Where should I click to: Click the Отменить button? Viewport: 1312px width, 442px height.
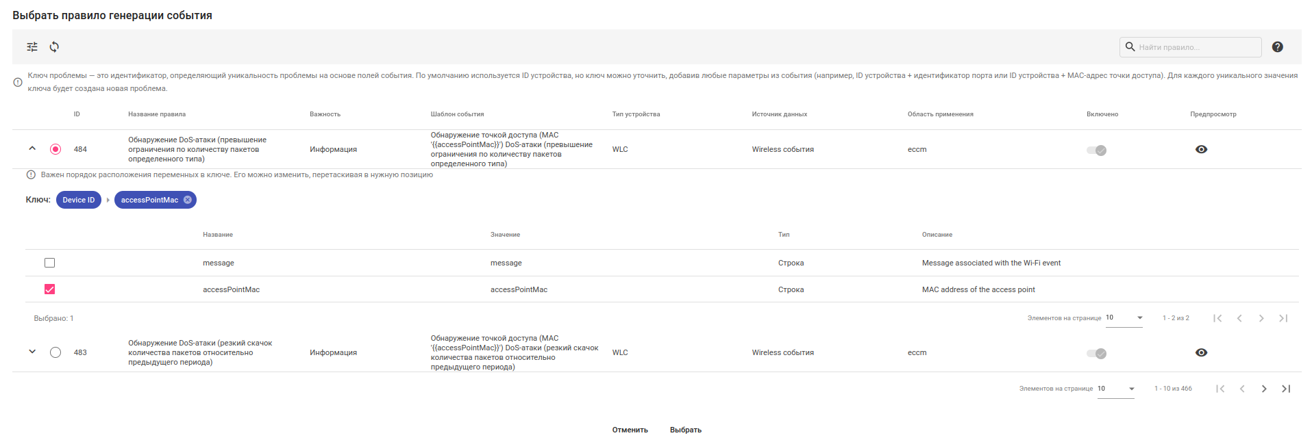click(630, 430)
